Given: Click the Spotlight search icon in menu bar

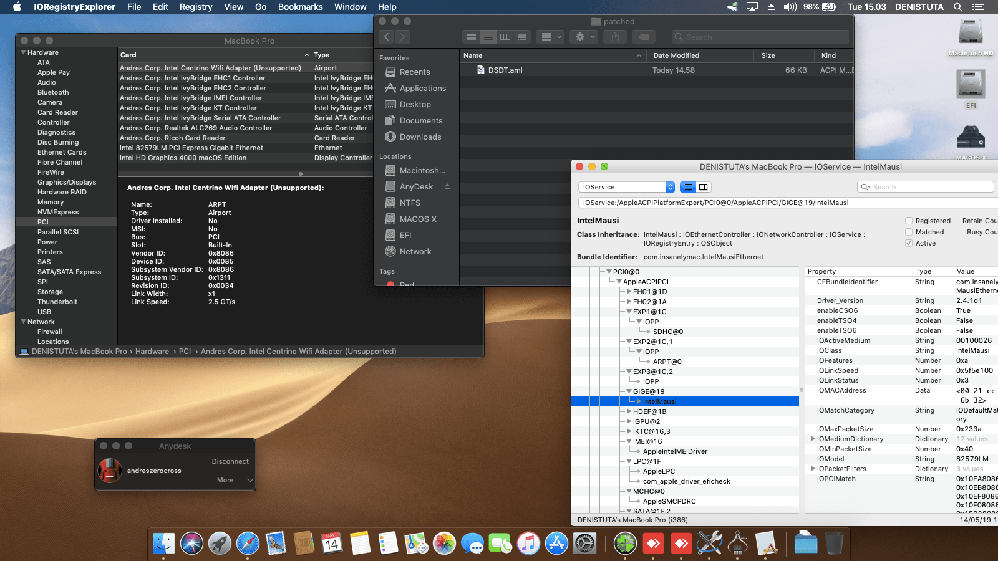Looking at the screenshot, I should point(957,7).
